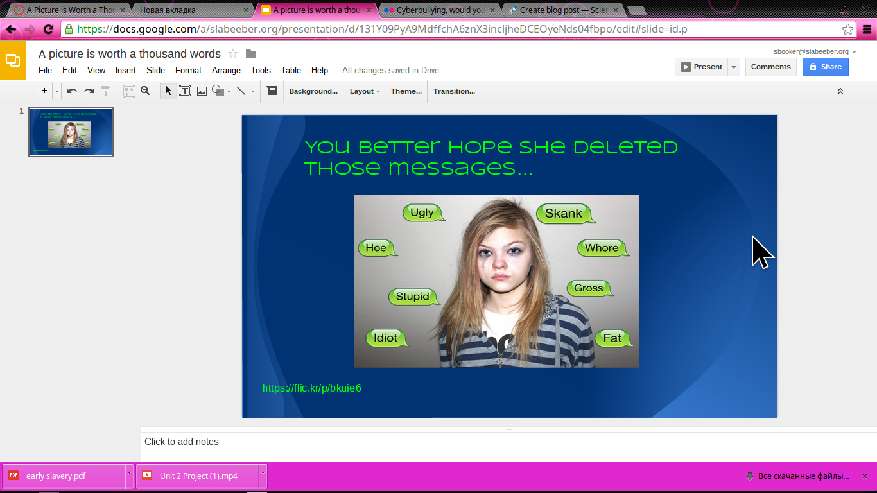877x493 pixels.
Task: Click the insert image icon
Action: [202, 91]
